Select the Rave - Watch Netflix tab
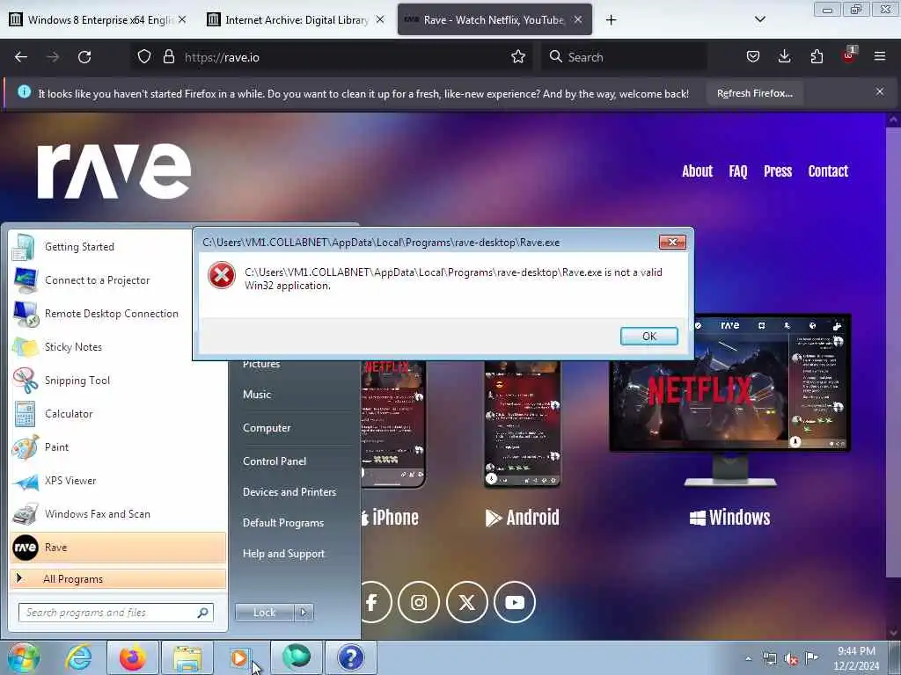 pos(494,19)
